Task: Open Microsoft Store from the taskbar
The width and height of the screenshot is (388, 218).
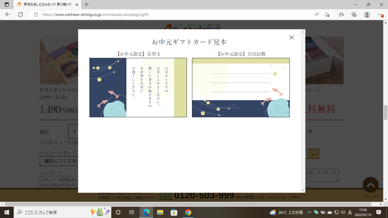Action: [174, 212]
